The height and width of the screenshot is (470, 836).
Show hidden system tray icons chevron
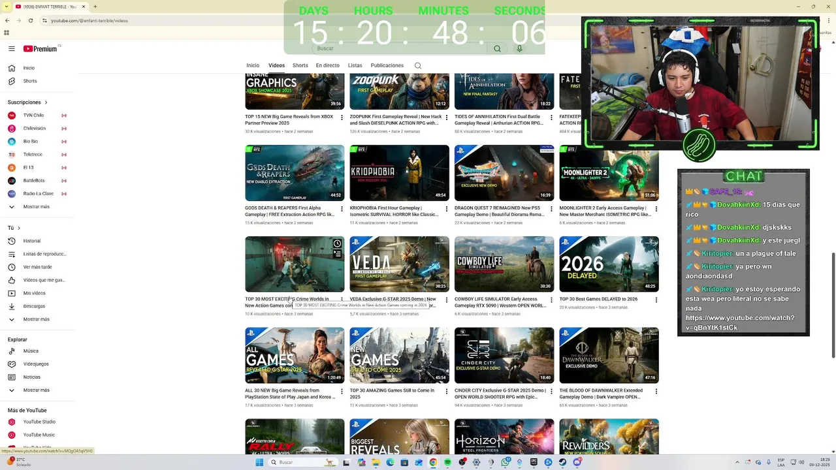(737, 462)
